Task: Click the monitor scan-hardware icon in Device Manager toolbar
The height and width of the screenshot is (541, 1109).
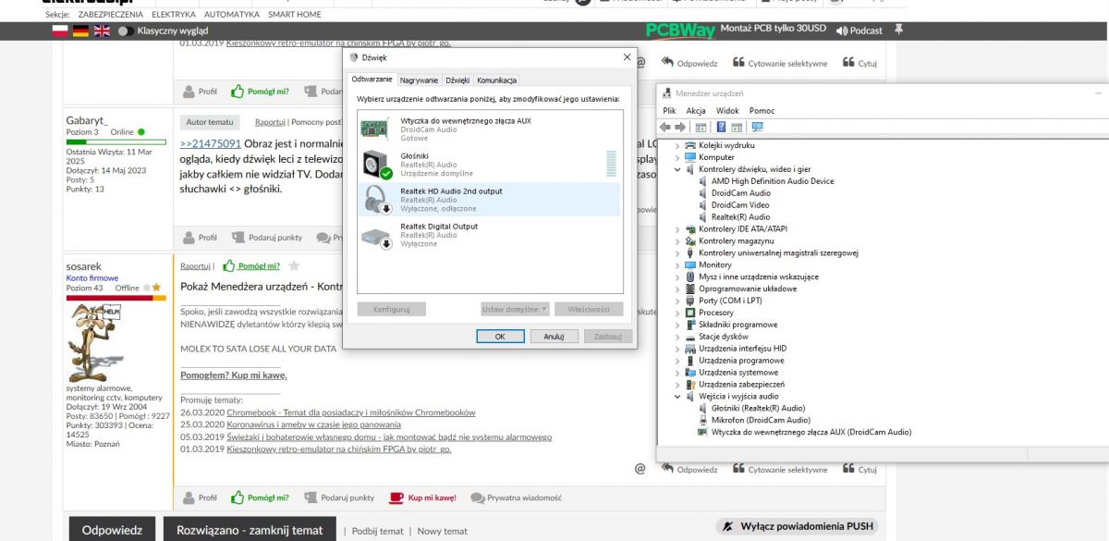Action: pyautogui.click(x=757, y=127)
